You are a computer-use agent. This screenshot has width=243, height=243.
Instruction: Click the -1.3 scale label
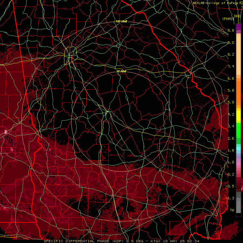coord(230,198)
